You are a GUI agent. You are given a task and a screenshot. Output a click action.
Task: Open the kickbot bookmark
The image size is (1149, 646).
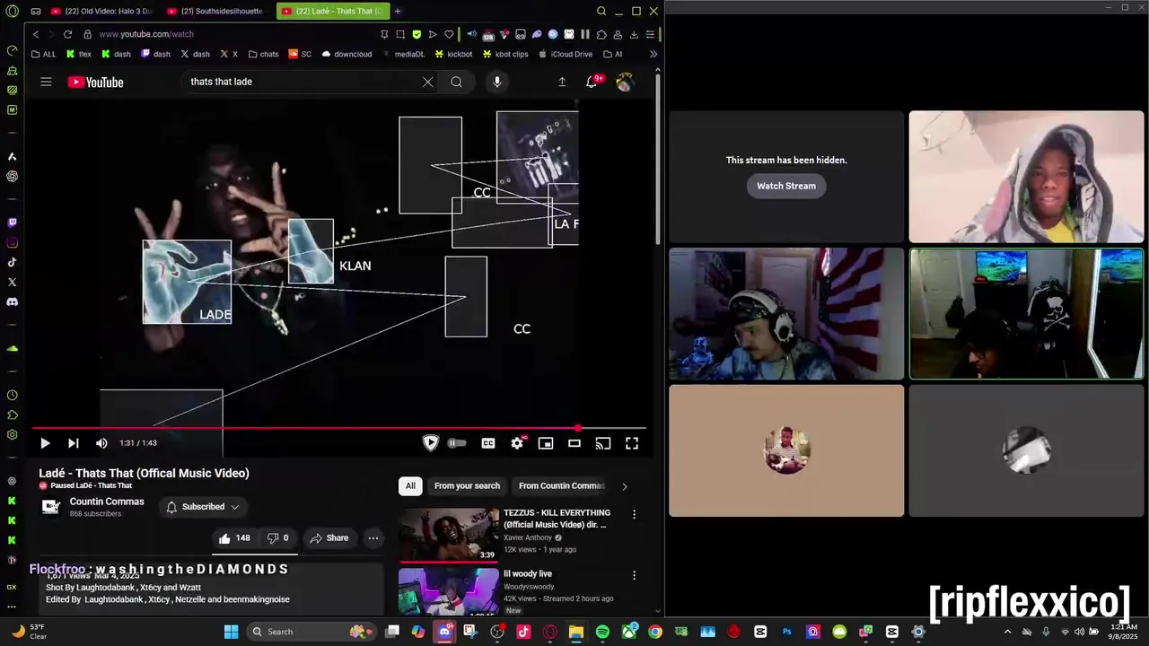[453, 54]
